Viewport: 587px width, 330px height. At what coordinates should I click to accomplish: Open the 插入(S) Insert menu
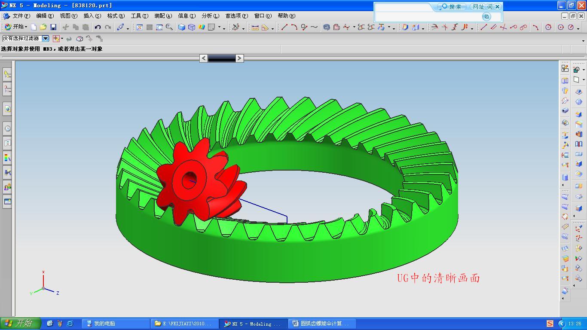[92, 16]
